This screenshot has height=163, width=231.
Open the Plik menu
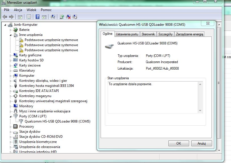point(7,10)
